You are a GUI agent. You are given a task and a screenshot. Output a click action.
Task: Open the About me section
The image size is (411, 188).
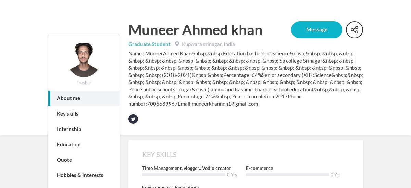click(x=84, y=98)
